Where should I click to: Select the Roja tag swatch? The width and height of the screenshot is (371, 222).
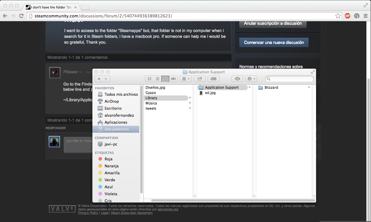(100, 159)
